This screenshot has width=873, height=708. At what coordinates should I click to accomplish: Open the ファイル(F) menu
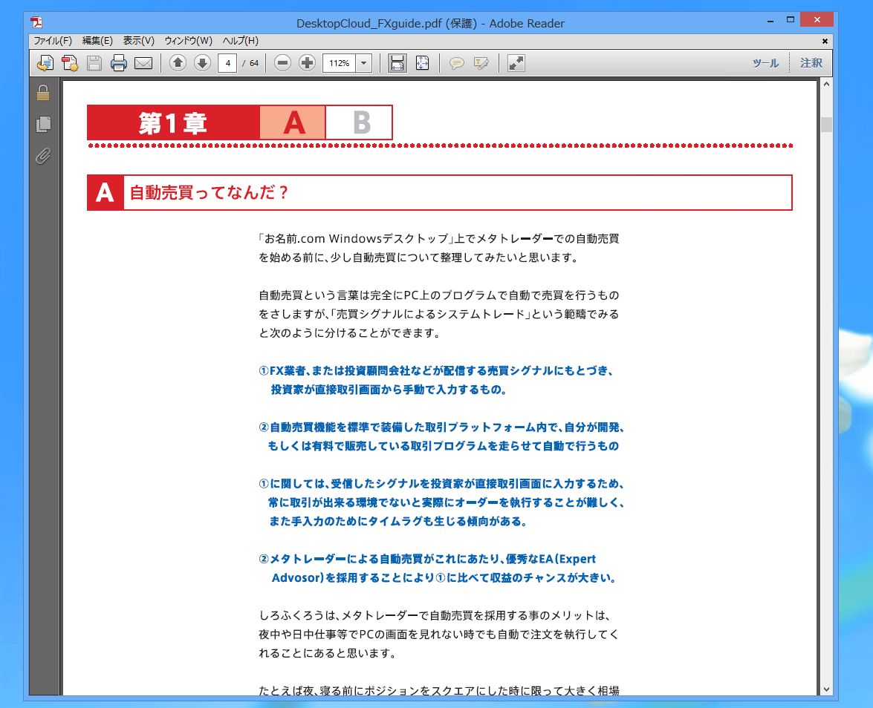[52, 41]
